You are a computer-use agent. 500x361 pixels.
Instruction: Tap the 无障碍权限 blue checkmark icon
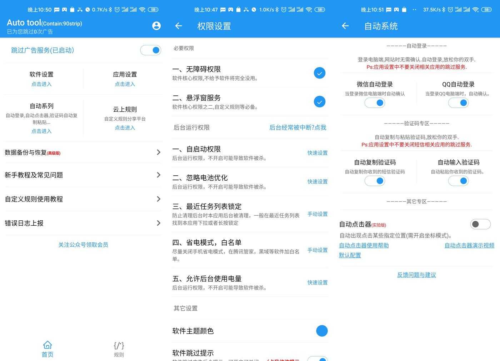[x=319, y=73]
